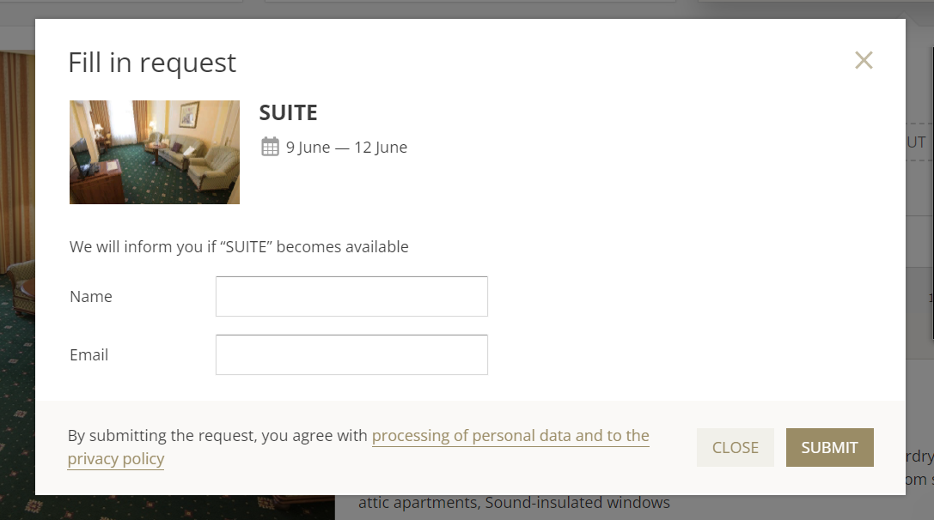Select the SUITE heading text
The image size is (934, 520).
point(289,112)
